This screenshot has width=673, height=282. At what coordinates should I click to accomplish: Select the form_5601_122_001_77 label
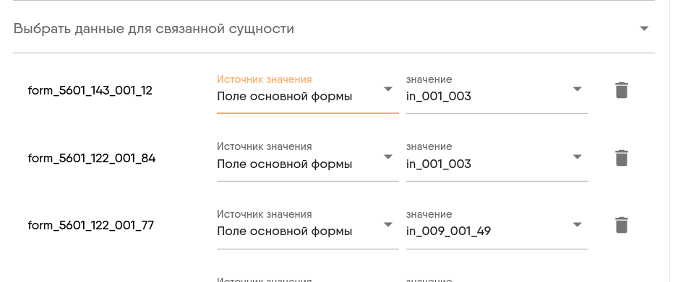[x=90, y=226]
